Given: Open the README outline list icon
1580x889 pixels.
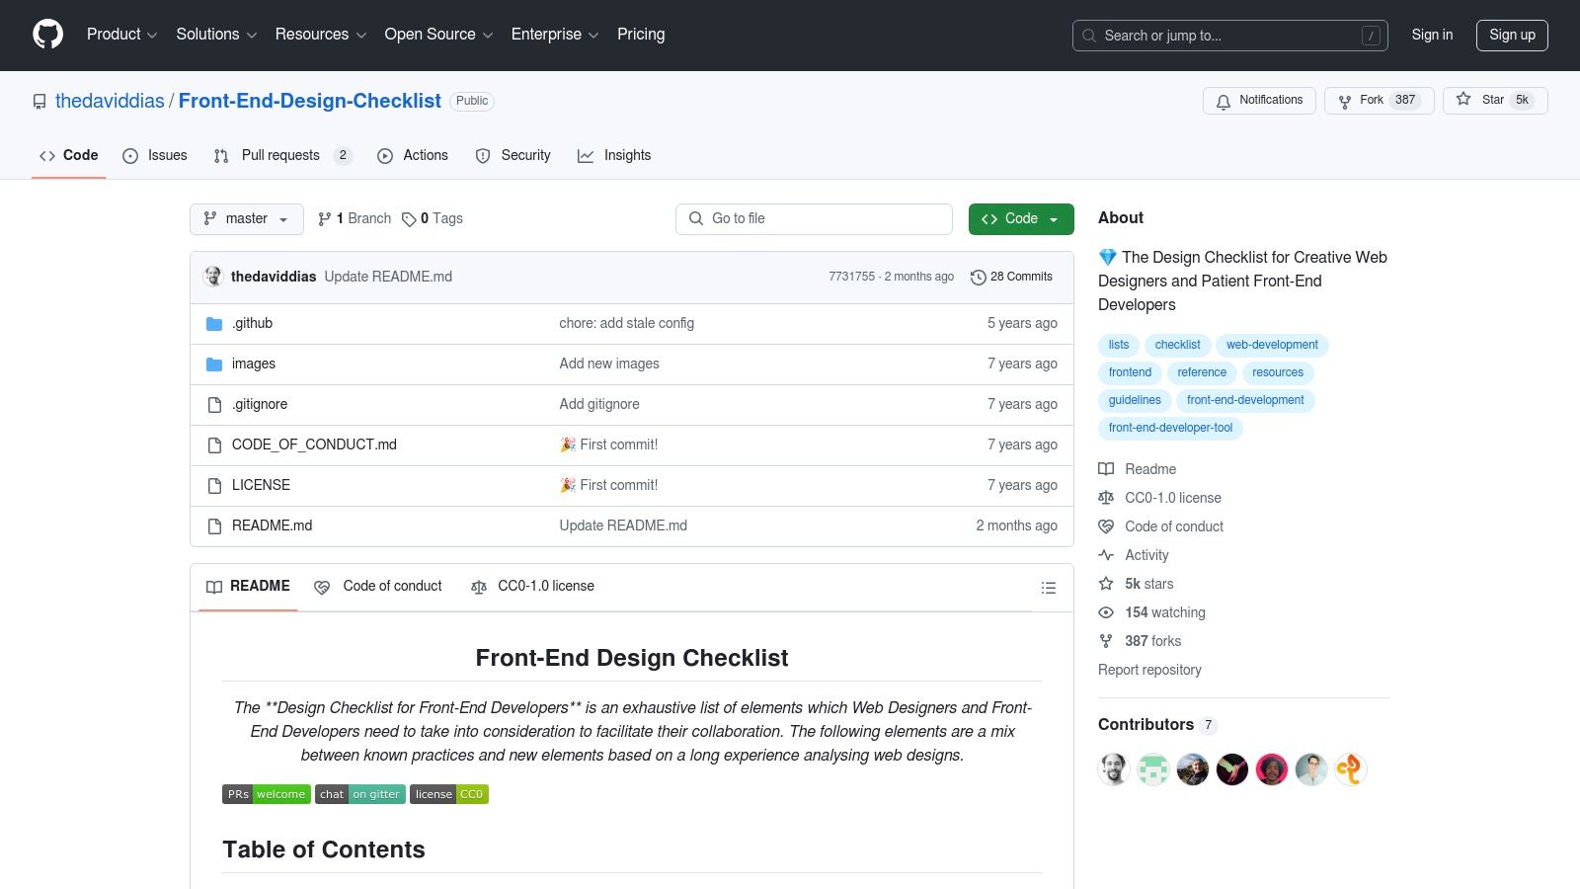Looking at the screenshot, I should pos(1049,588).
